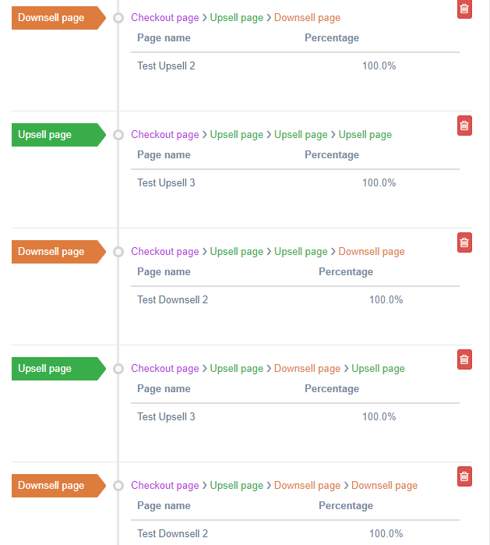490x545 pixels.
Task: Remove the Downsell-Downsell path step
Action: tap(464, 476)
